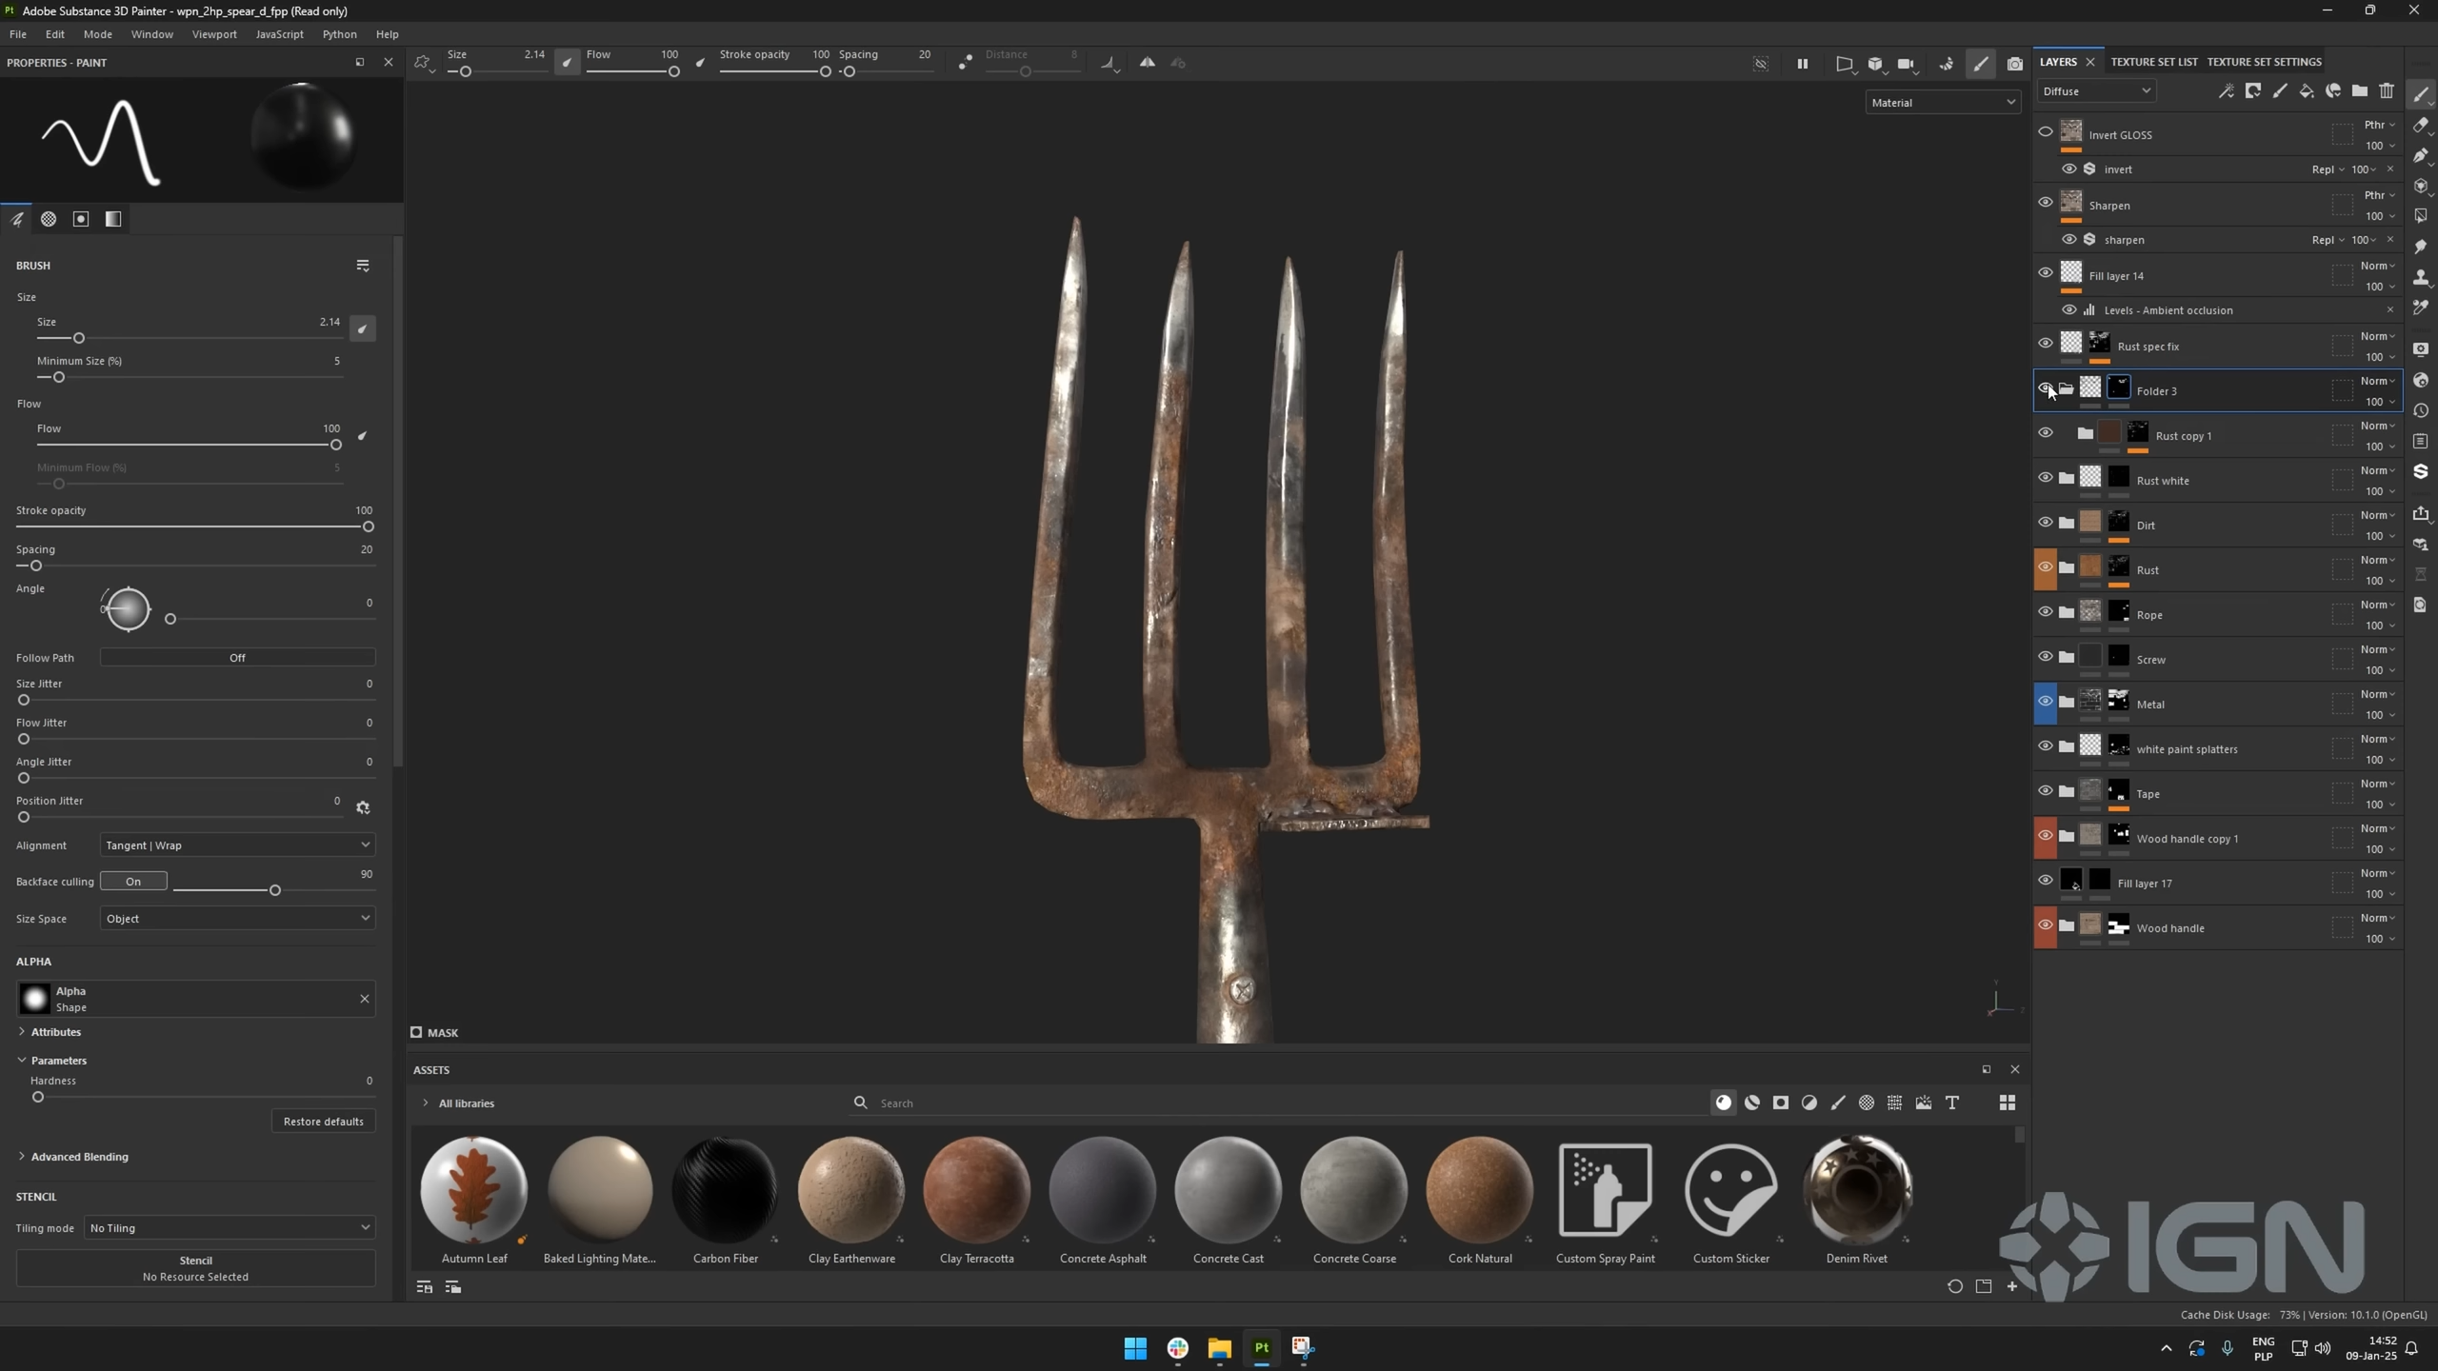Click the Hardness slider handle
Viewport: 2438px width, 1371px height.
click(38, 1097)
